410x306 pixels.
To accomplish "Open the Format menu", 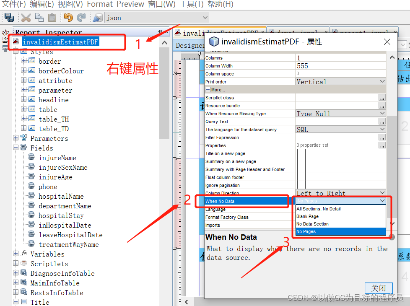I will pos(99,4).
